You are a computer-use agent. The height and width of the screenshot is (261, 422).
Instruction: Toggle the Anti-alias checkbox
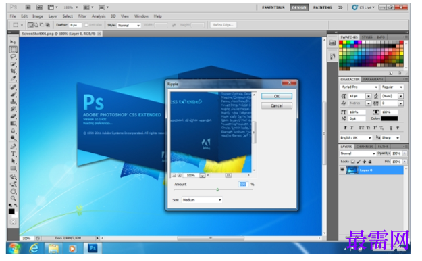pyautogui.click(x=86, y=25)
